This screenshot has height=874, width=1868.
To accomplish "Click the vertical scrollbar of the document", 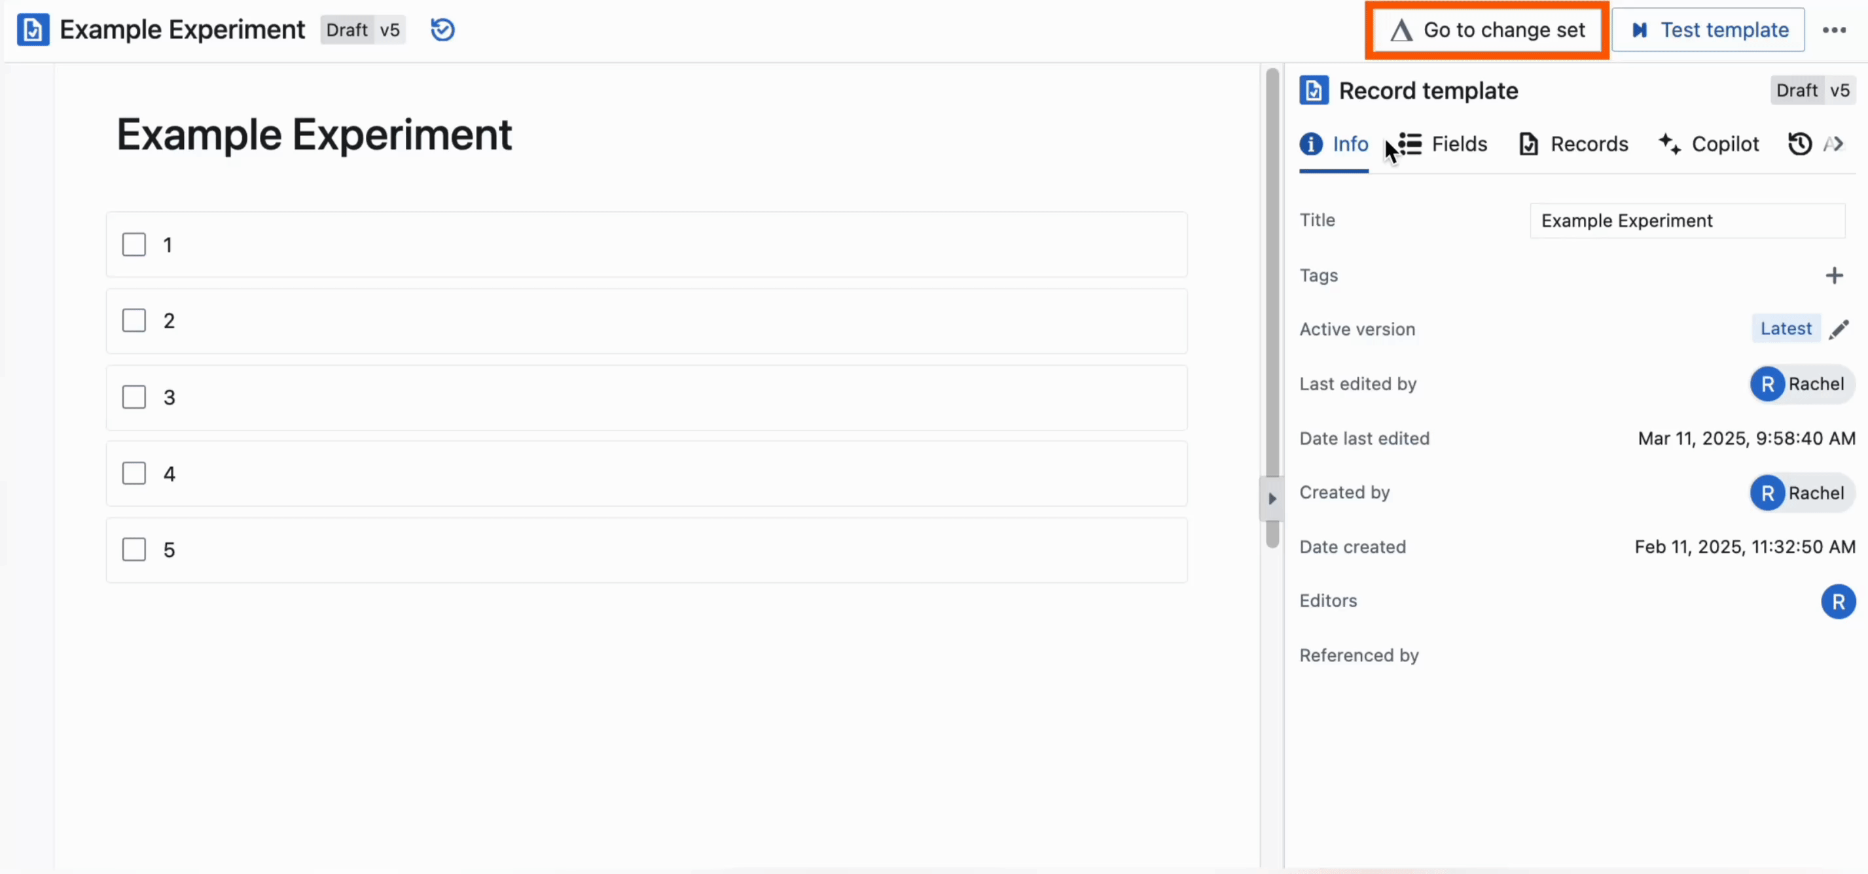I will [x=1272, y=290].
